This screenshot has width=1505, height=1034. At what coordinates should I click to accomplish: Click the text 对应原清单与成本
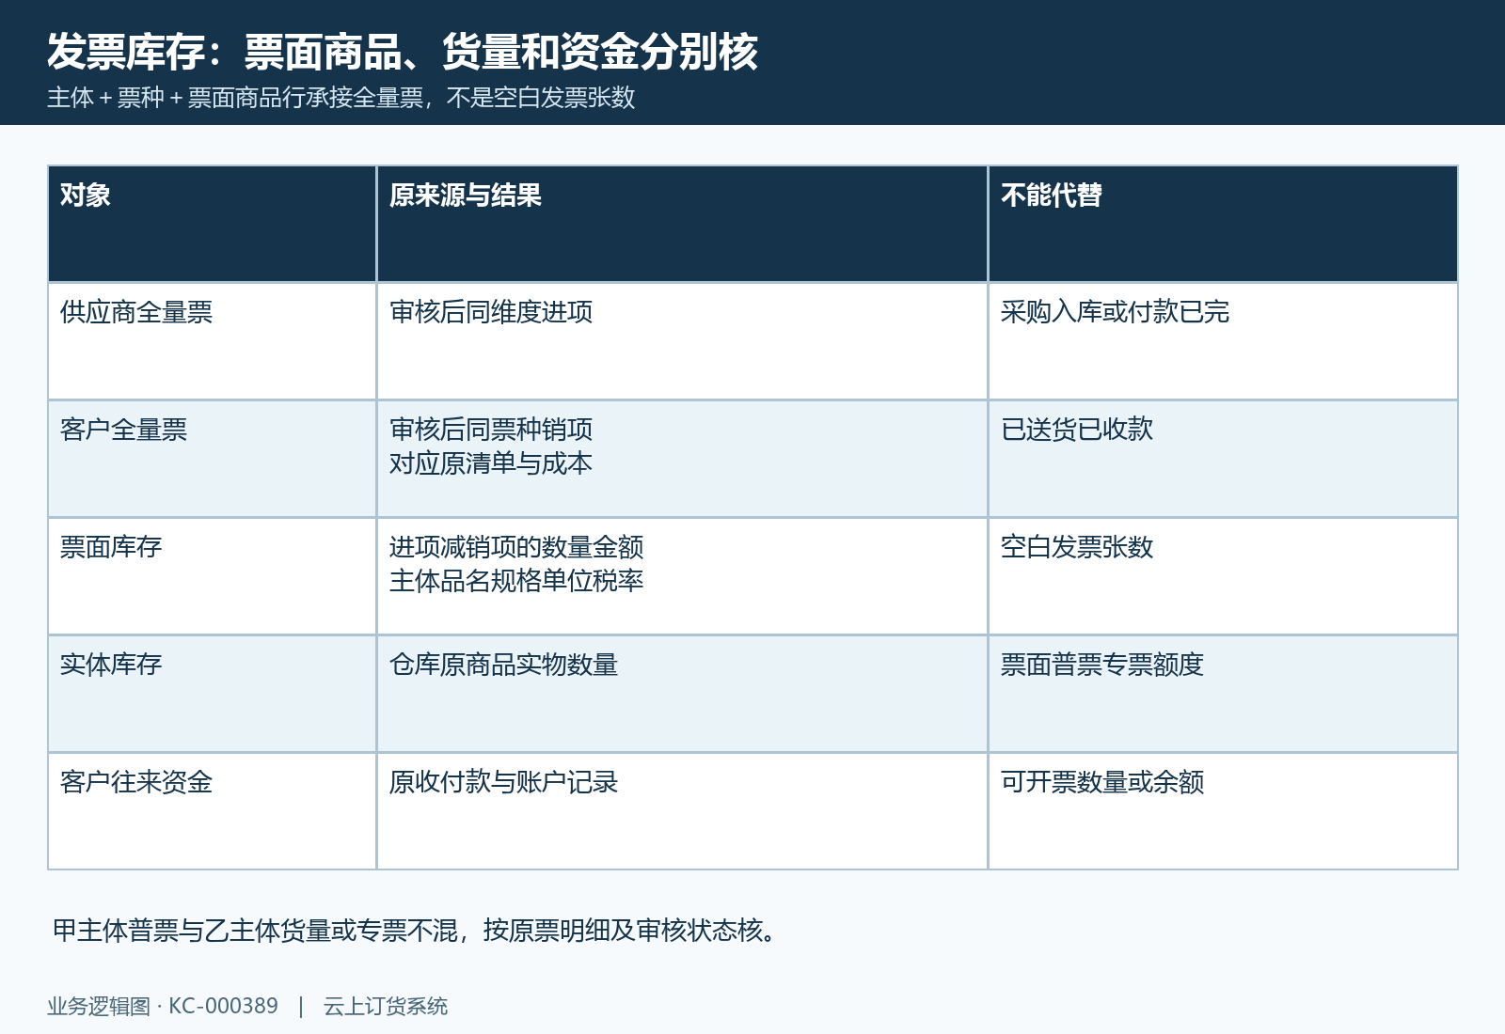491,463
